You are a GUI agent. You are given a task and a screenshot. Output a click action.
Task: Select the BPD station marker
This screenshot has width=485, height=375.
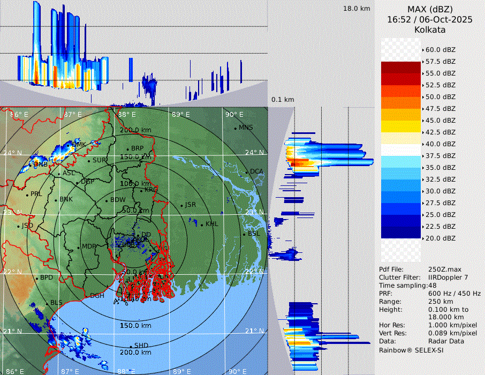point(37,278)
